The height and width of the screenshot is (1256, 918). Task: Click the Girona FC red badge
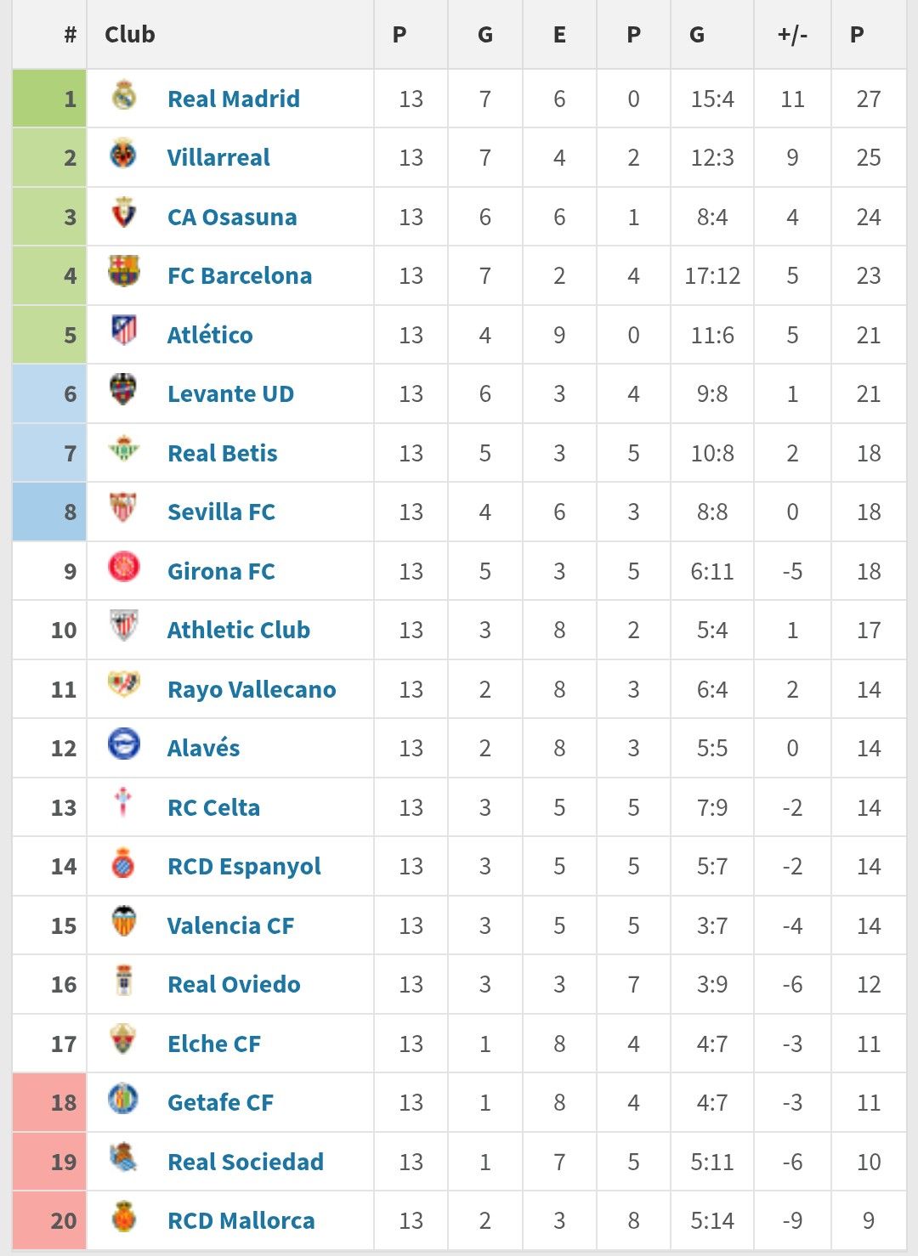(124, 567)
